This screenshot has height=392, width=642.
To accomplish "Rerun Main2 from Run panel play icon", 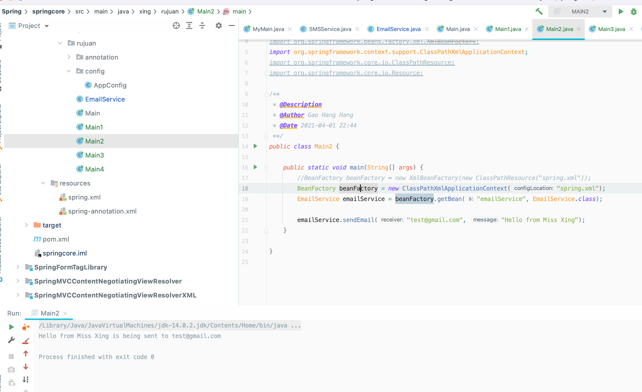I will [x=11, y=327].
